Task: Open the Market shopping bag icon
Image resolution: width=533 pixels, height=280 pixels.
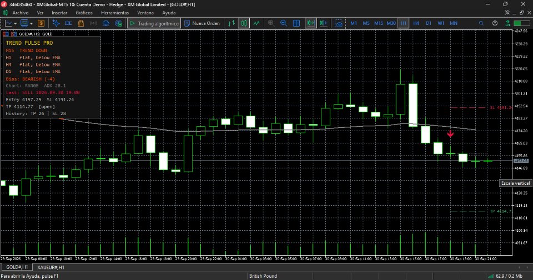Action: click(81, 23)
